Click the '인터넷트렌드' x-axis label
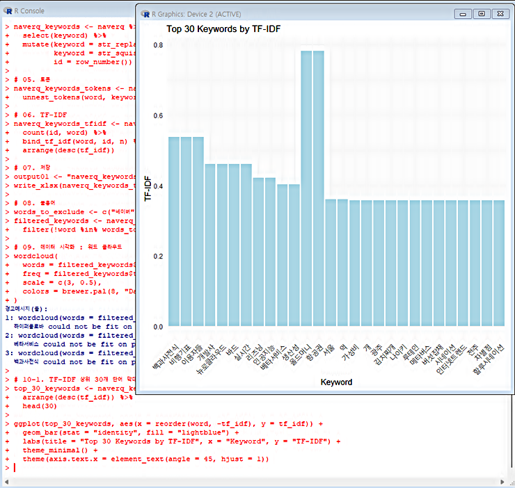This screenshot has width=515, height=488. coord(452,359)
